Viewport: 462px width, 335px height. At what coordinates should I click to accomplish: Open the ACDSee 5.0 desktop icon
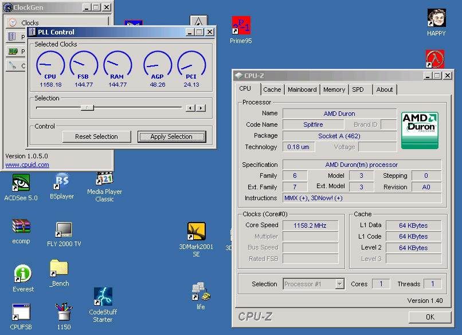[21, 184]
